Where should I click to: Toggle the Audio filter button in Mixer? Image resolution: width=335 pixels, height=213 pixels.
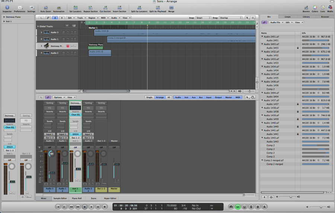click(x=178, y=97)
